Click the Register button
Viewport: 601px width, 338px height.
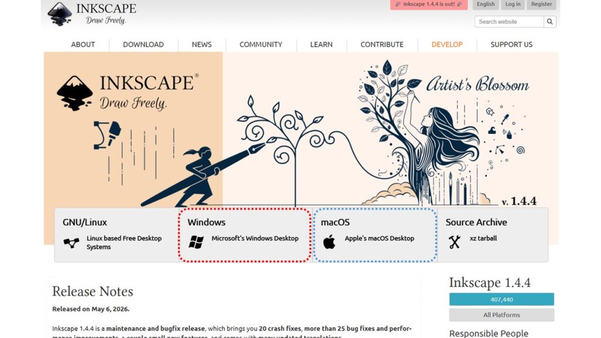tap(541, 4)
